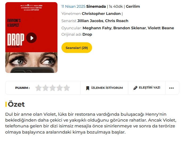Visit writer Jillian Jacobs link

click(x=90, y=21)
